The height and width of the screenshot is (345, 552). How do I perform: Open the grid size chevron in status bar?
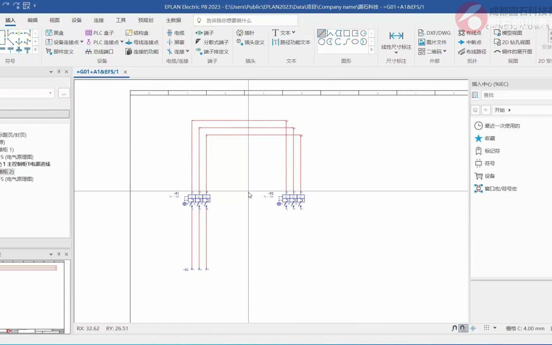(495, 328)
